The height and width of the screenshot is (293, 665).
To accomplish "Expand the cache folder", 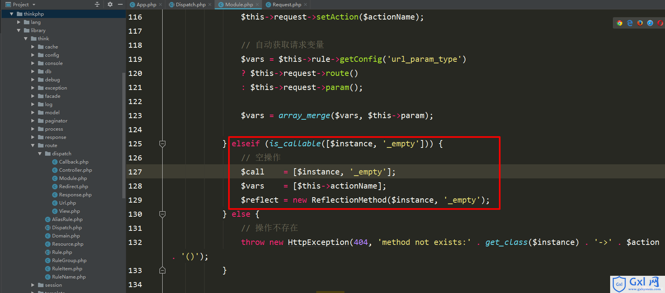I will coord(33,47).
